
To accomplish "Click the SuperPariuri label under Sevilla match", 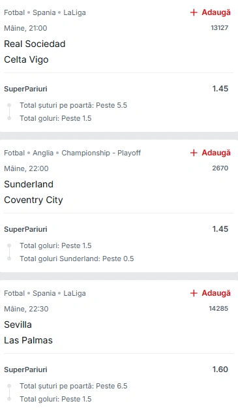I will [25, 370].
